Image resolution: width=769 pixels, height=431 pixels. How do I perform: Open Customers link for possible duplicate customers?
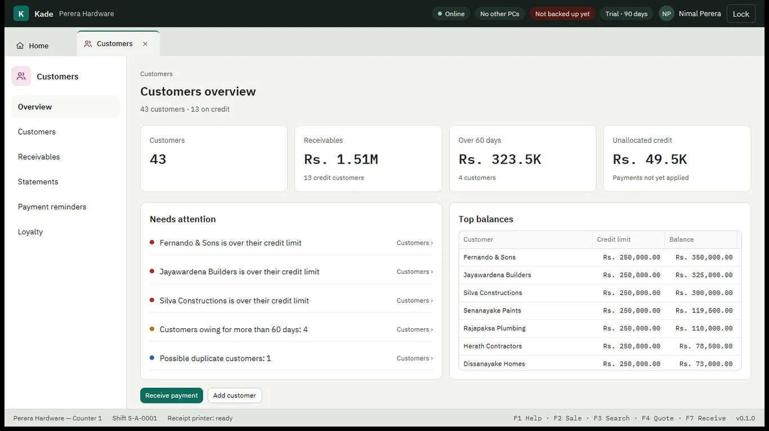415,358
